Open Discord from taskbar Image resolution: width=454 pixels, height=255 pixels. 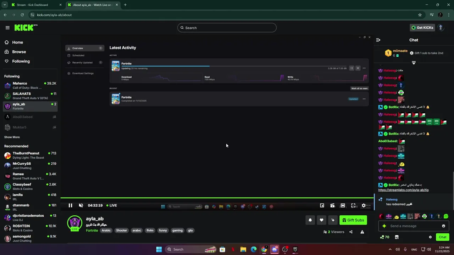click(275, 249)
